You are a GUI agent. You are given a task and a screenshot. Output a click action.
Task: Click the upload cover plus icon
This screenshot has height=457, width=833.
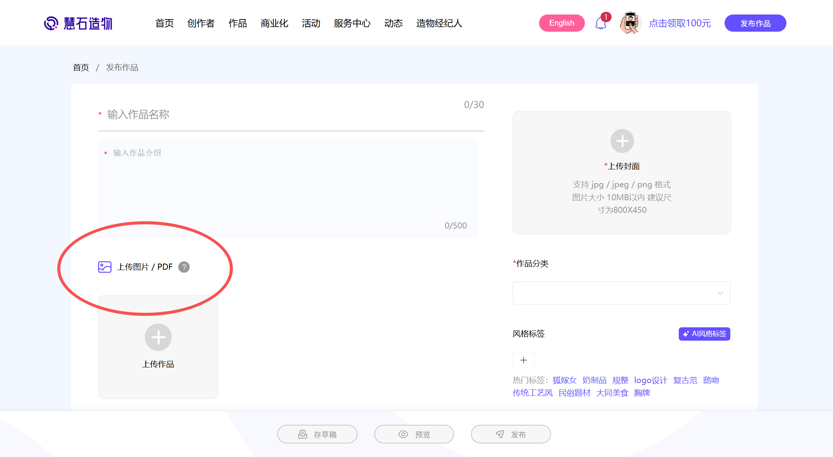pyautogui.click(x=622, y=141)
